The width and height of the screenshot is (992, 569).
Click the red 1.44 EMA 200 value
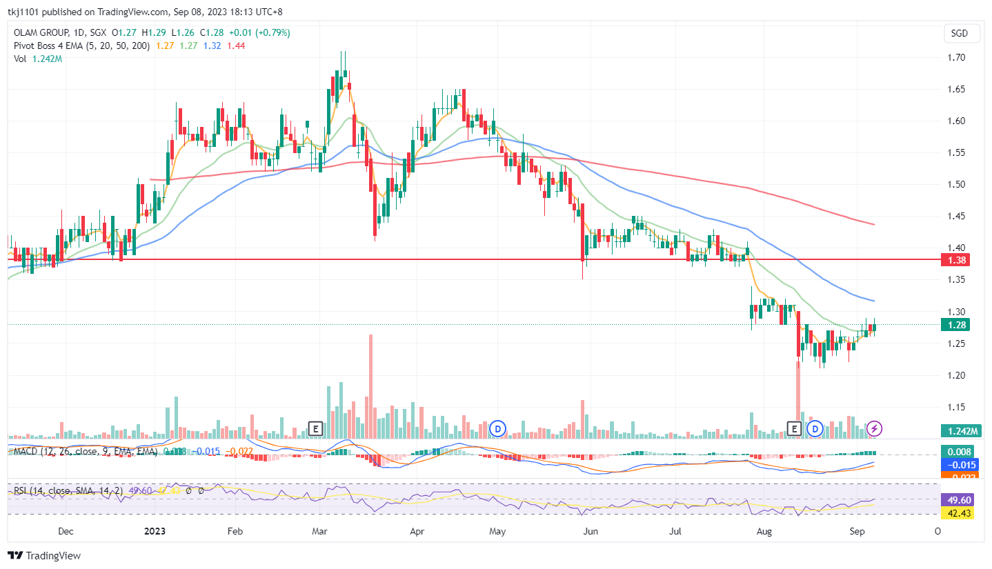[236, 46]
